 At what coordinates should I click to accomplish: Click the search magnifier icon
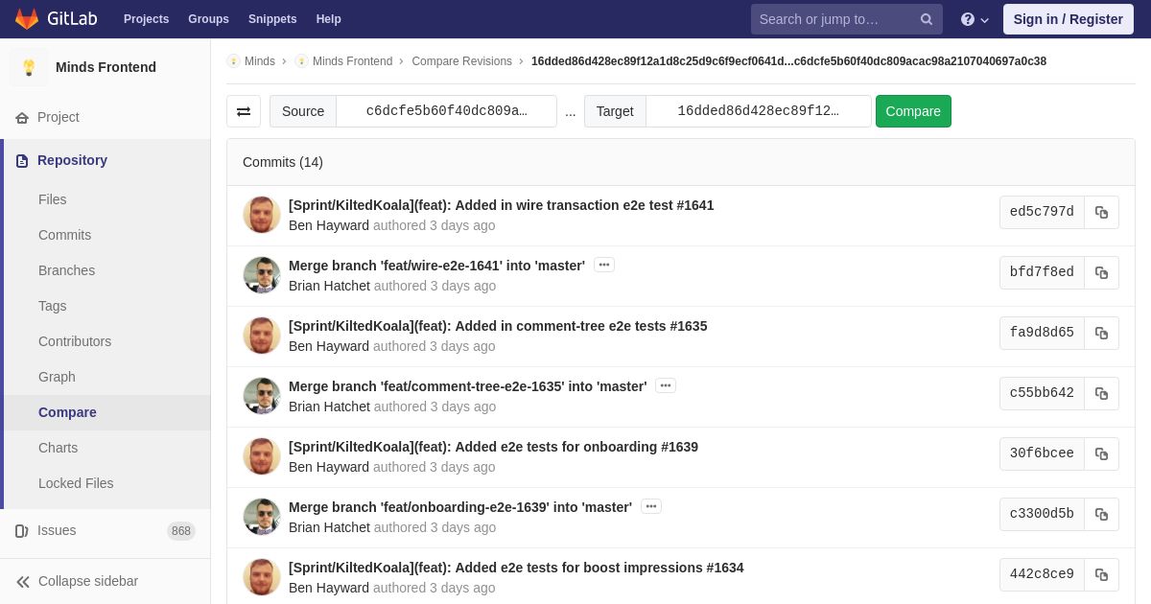(926, 19)
